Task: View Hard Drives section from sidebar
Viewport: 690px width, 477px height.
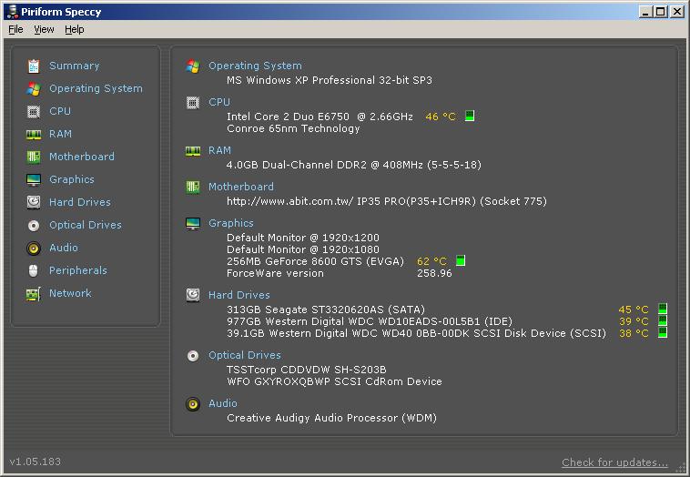Action: click(x=80, y=202)
